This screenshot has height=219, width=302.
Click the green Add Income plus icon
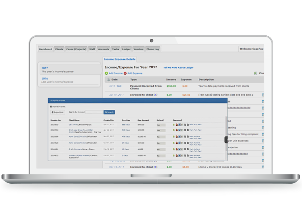pos(106,73)
